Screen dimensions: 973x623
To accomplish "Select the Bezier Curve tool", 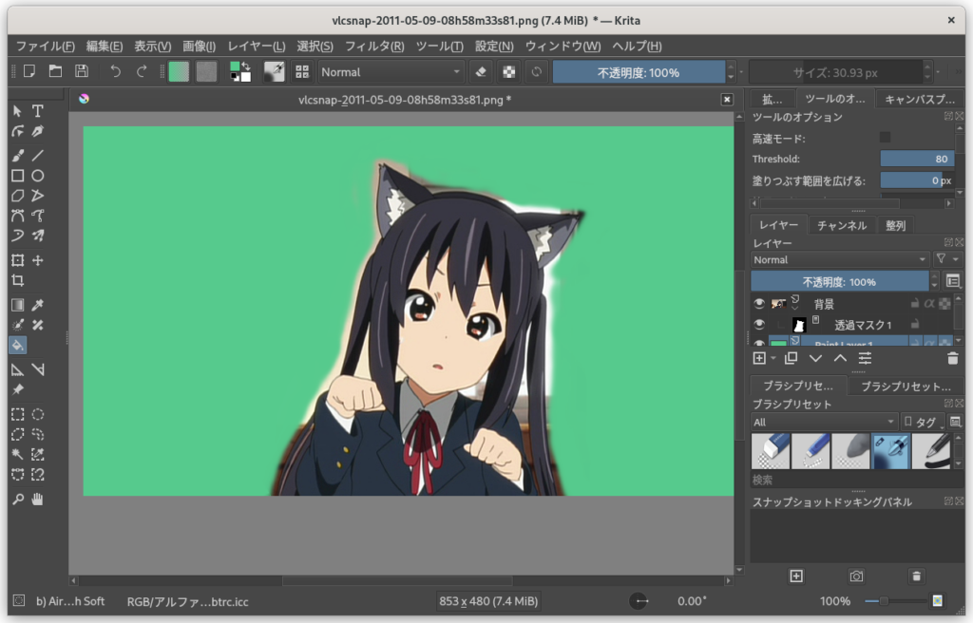I will [17, 216].
